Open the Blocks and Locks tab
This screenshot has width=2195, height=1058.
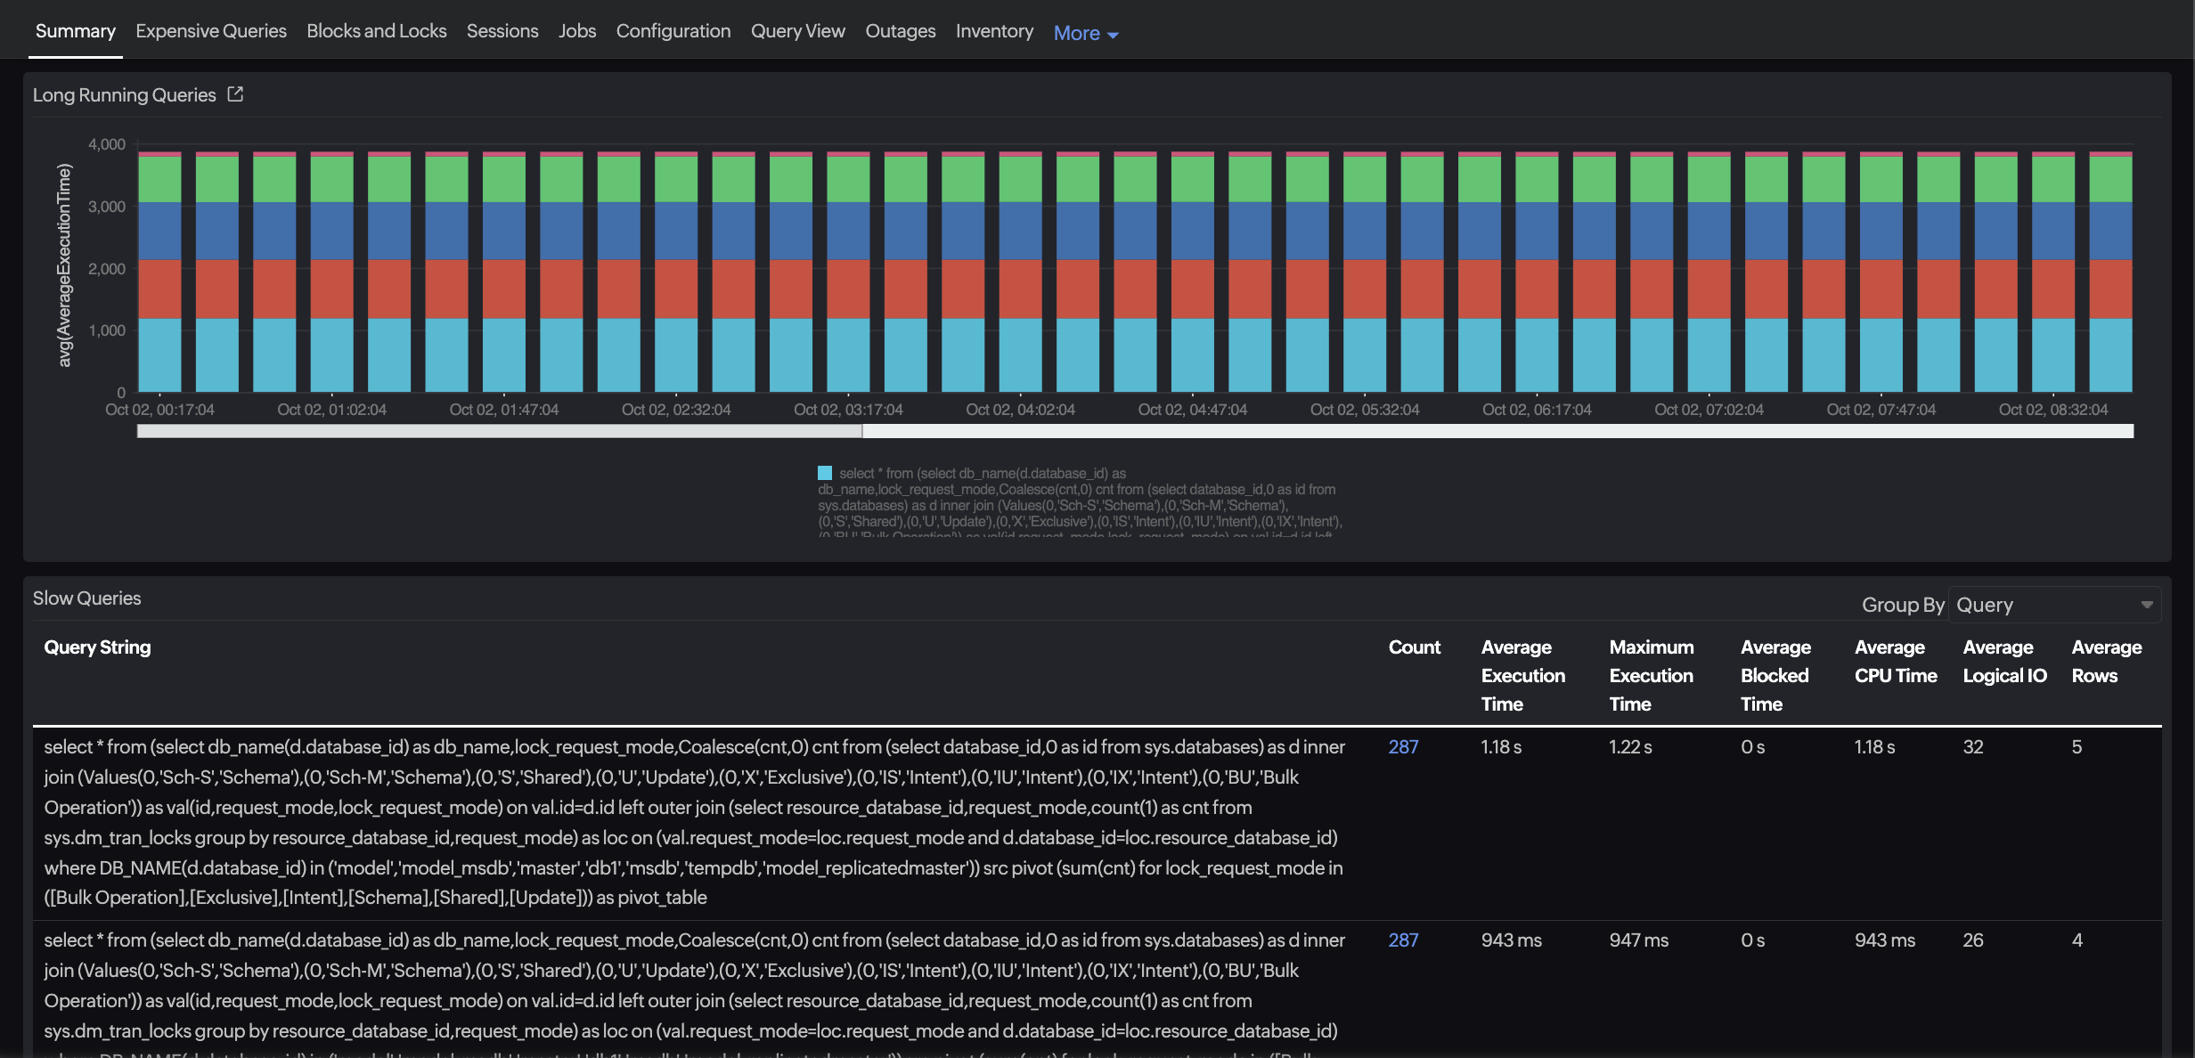376,30
